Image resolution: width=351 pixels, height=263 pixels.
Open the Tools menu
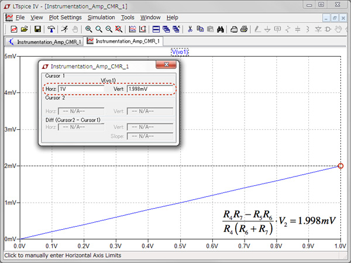127,18
